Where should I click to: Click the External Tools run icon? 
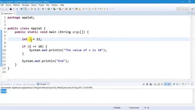60,9
